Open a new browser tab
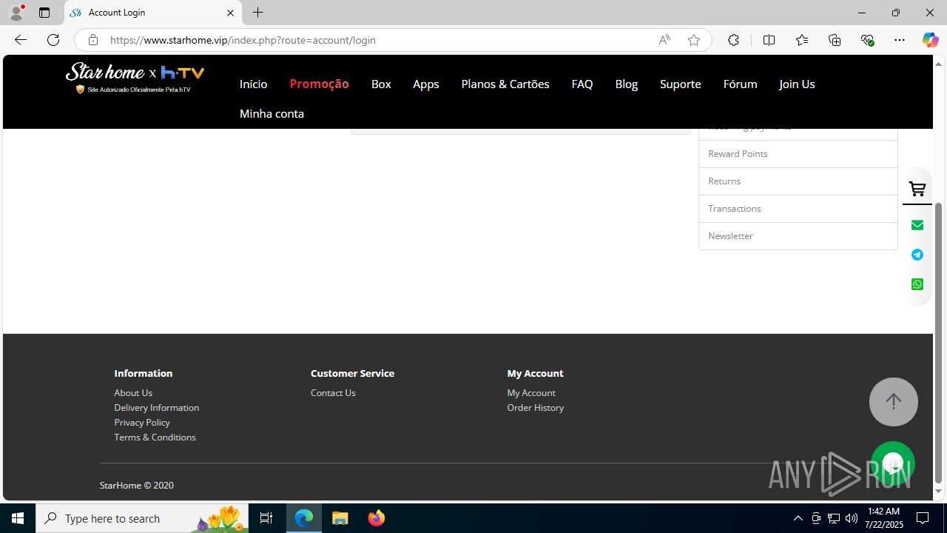 point(257,13)
